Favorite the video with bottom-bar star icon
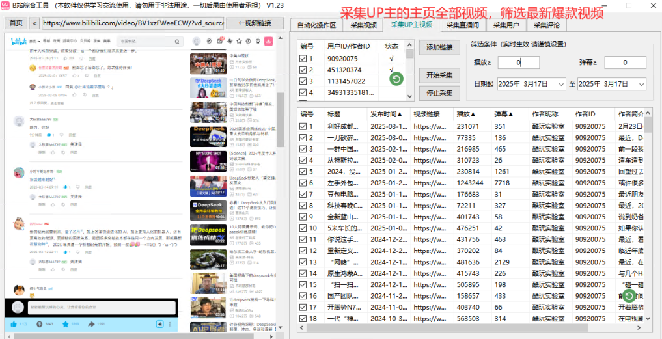This screenshot has height=339, width=662. pos(66,324)
